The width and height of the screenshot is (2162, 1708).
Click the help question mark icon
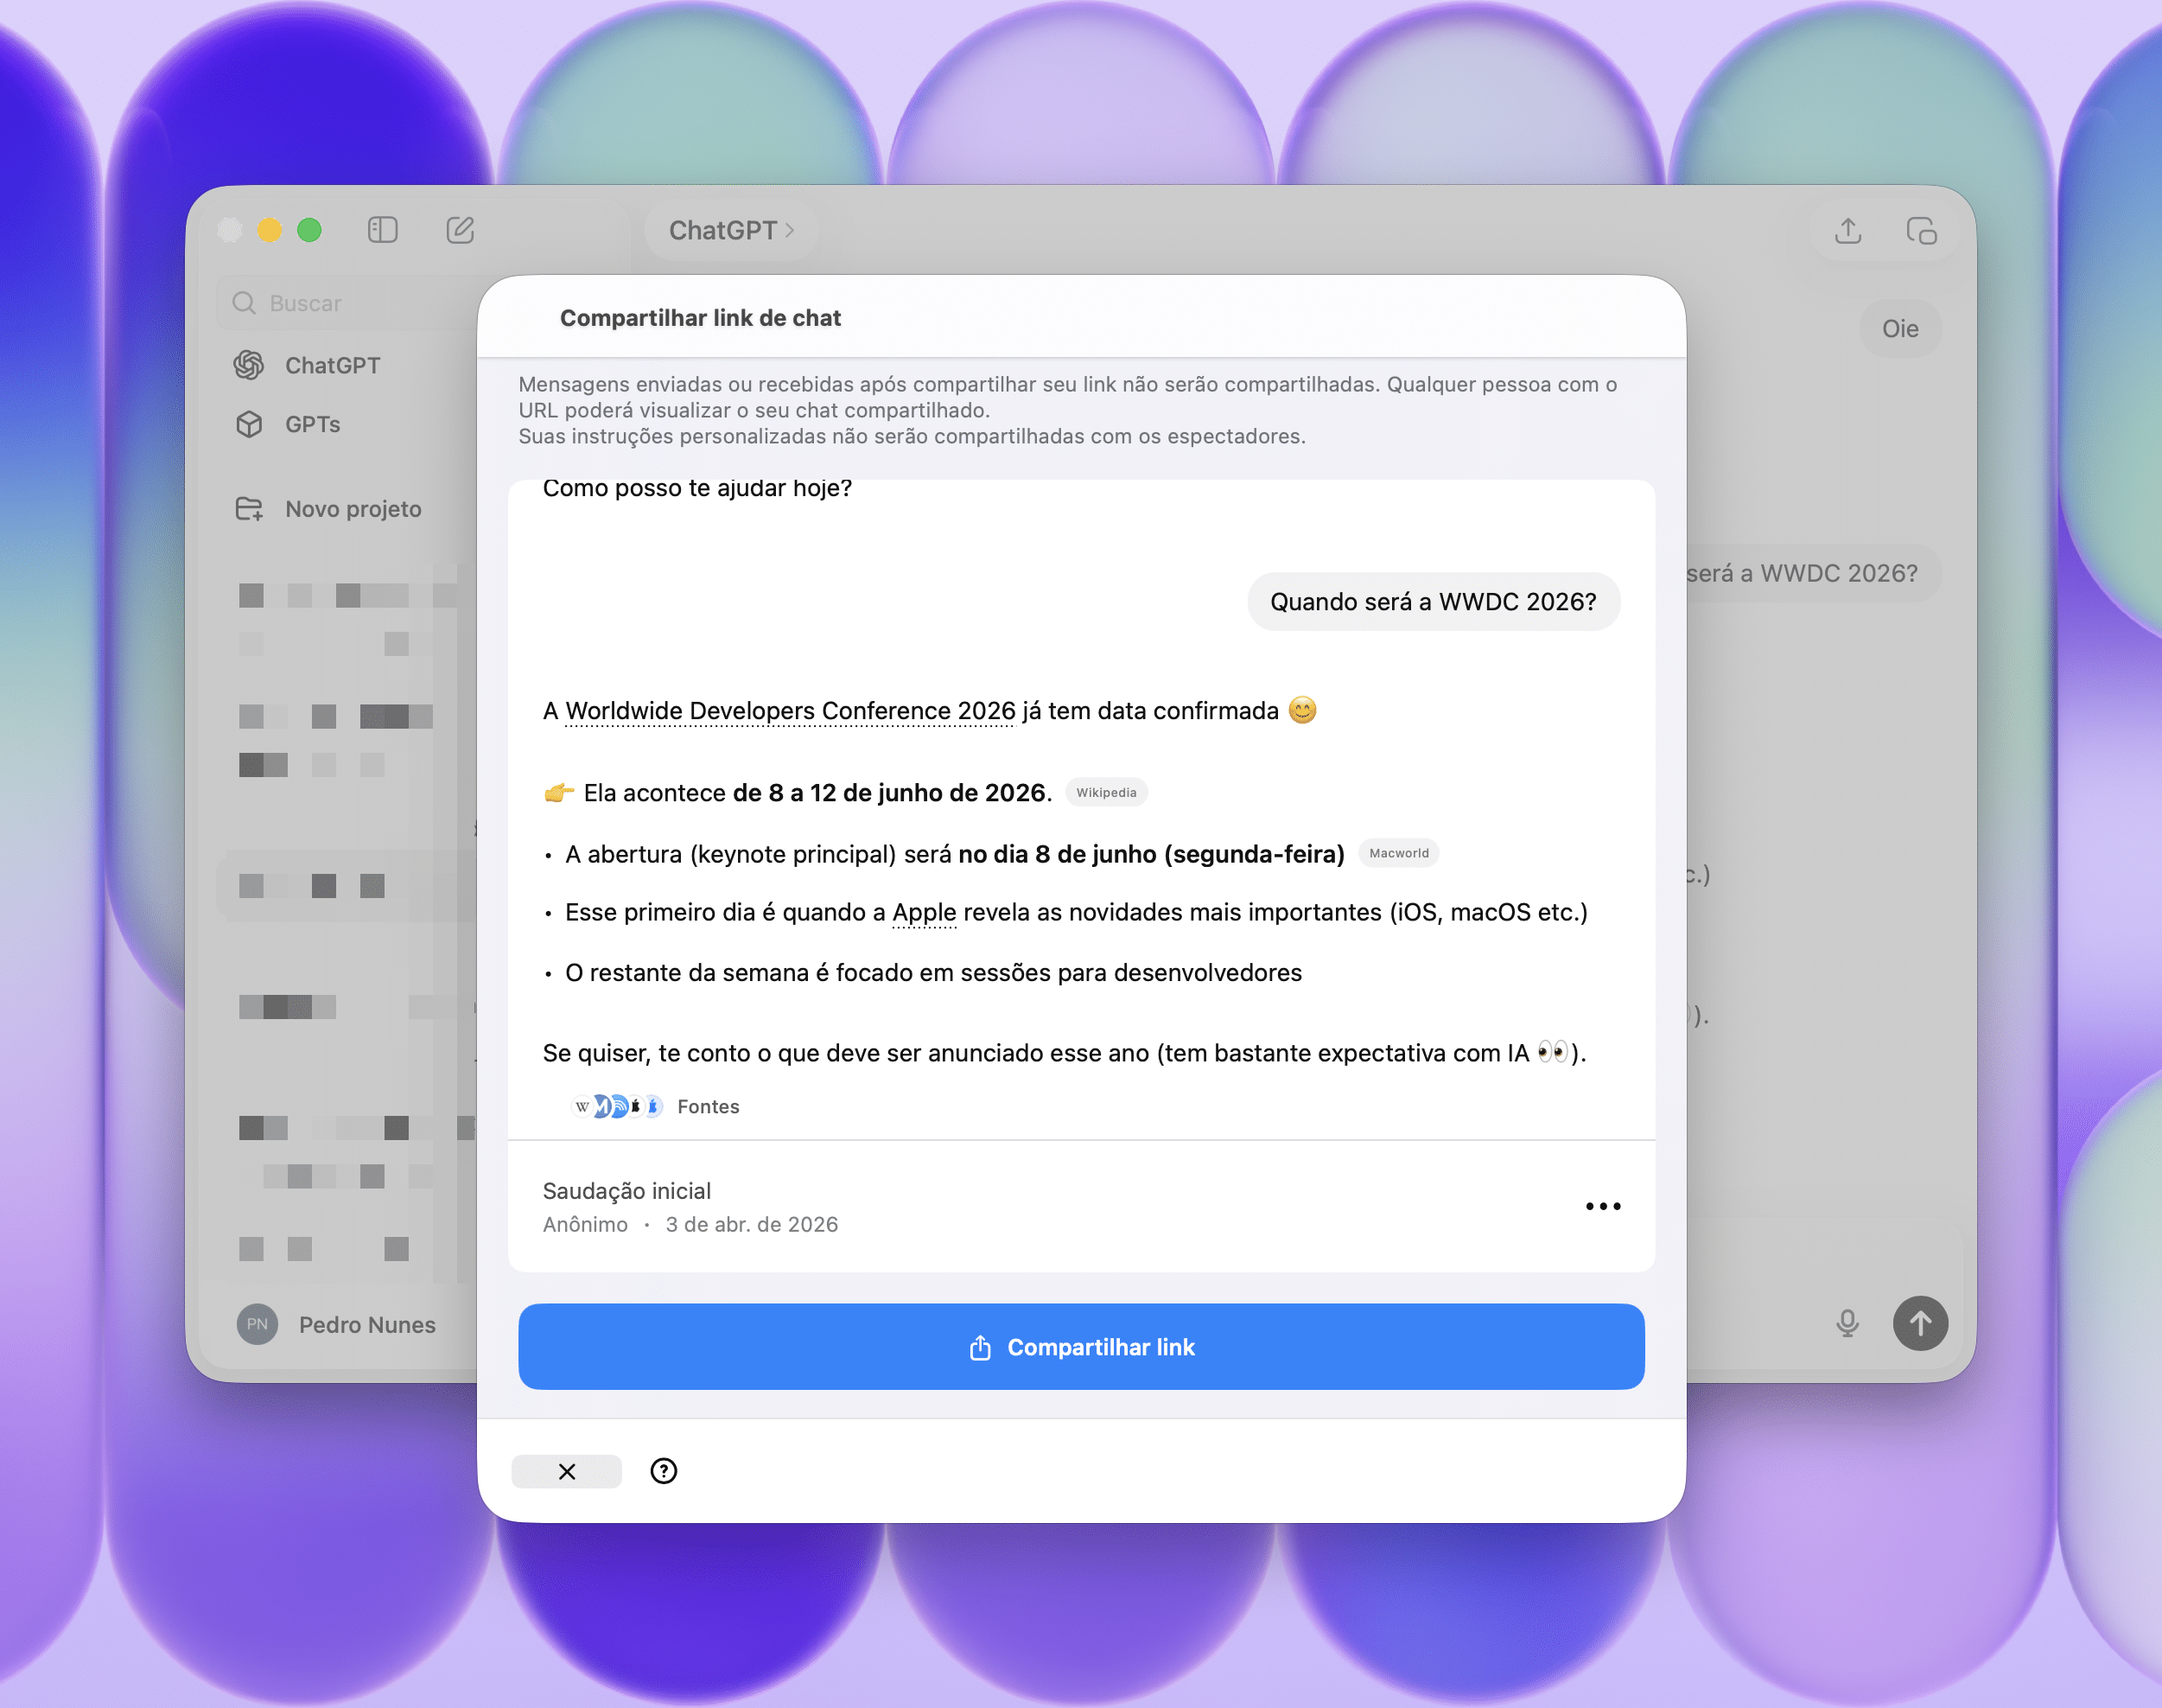(664, 1471)
